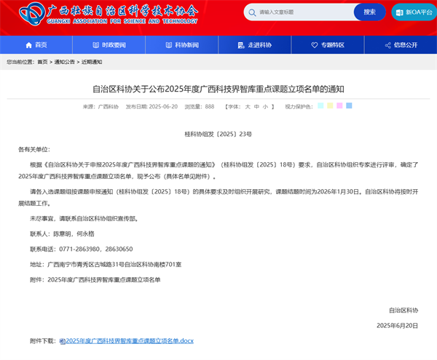Download 2025年度广西科技界智库重点课题立项名单.docx
The width and height of the screenshot is (437, 360).
tap(130, 341)
